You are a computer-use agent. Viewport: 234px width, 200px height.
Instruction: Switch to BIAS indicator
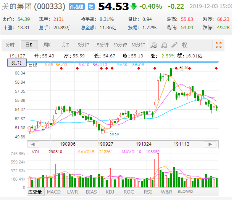tap(91, 192)
